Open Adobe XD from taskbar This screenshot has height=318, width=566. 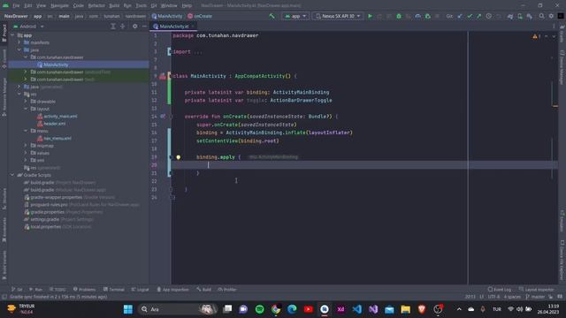coord(340,309)
